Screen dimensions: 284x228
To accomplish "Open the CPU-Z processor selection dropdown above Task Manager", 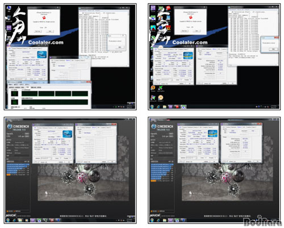I will 20,79.
